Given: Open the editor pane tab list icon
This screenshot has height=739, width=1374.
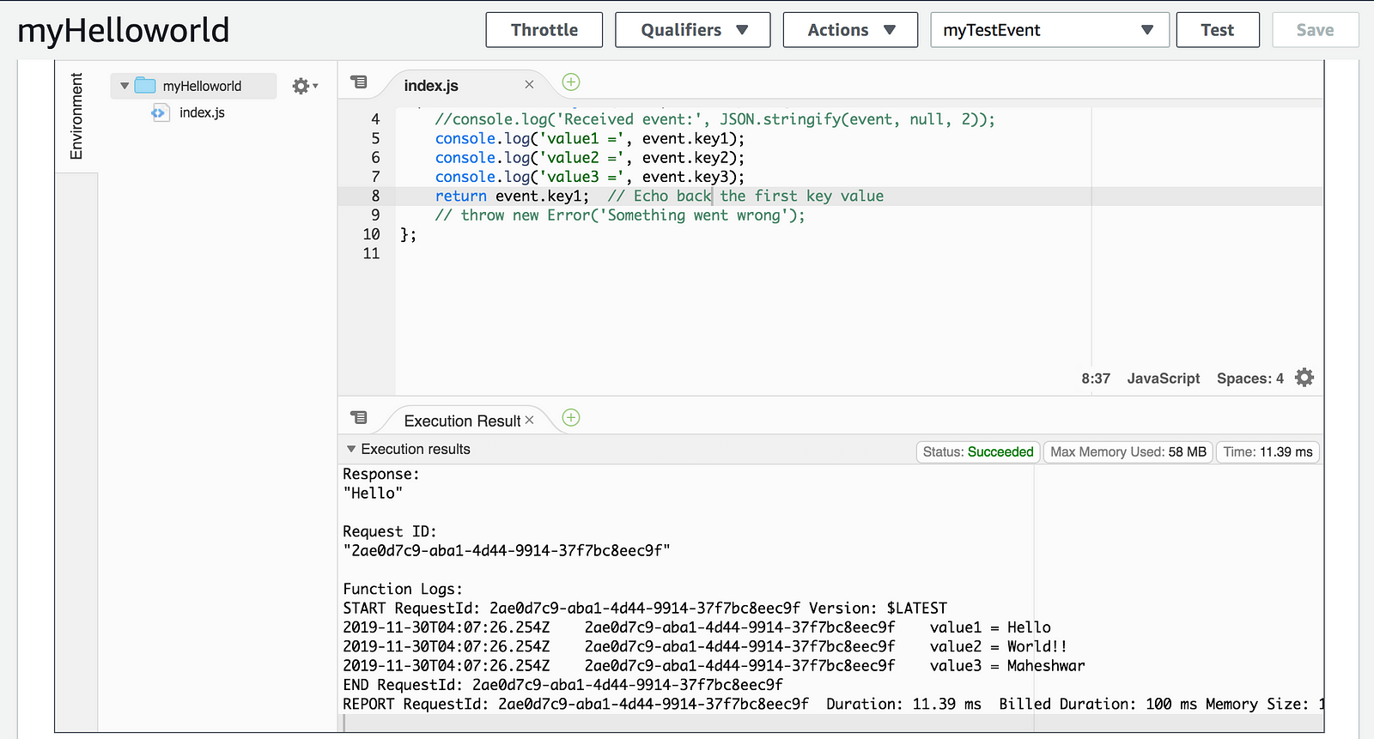Looking at the screenshot, I should click(359, 82).
